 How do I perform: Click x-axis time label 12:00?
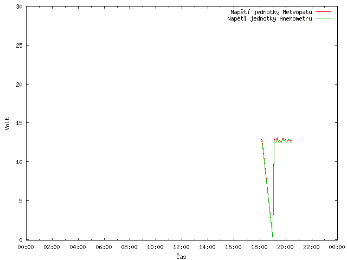pyautogui.click(x=181, y=247)
